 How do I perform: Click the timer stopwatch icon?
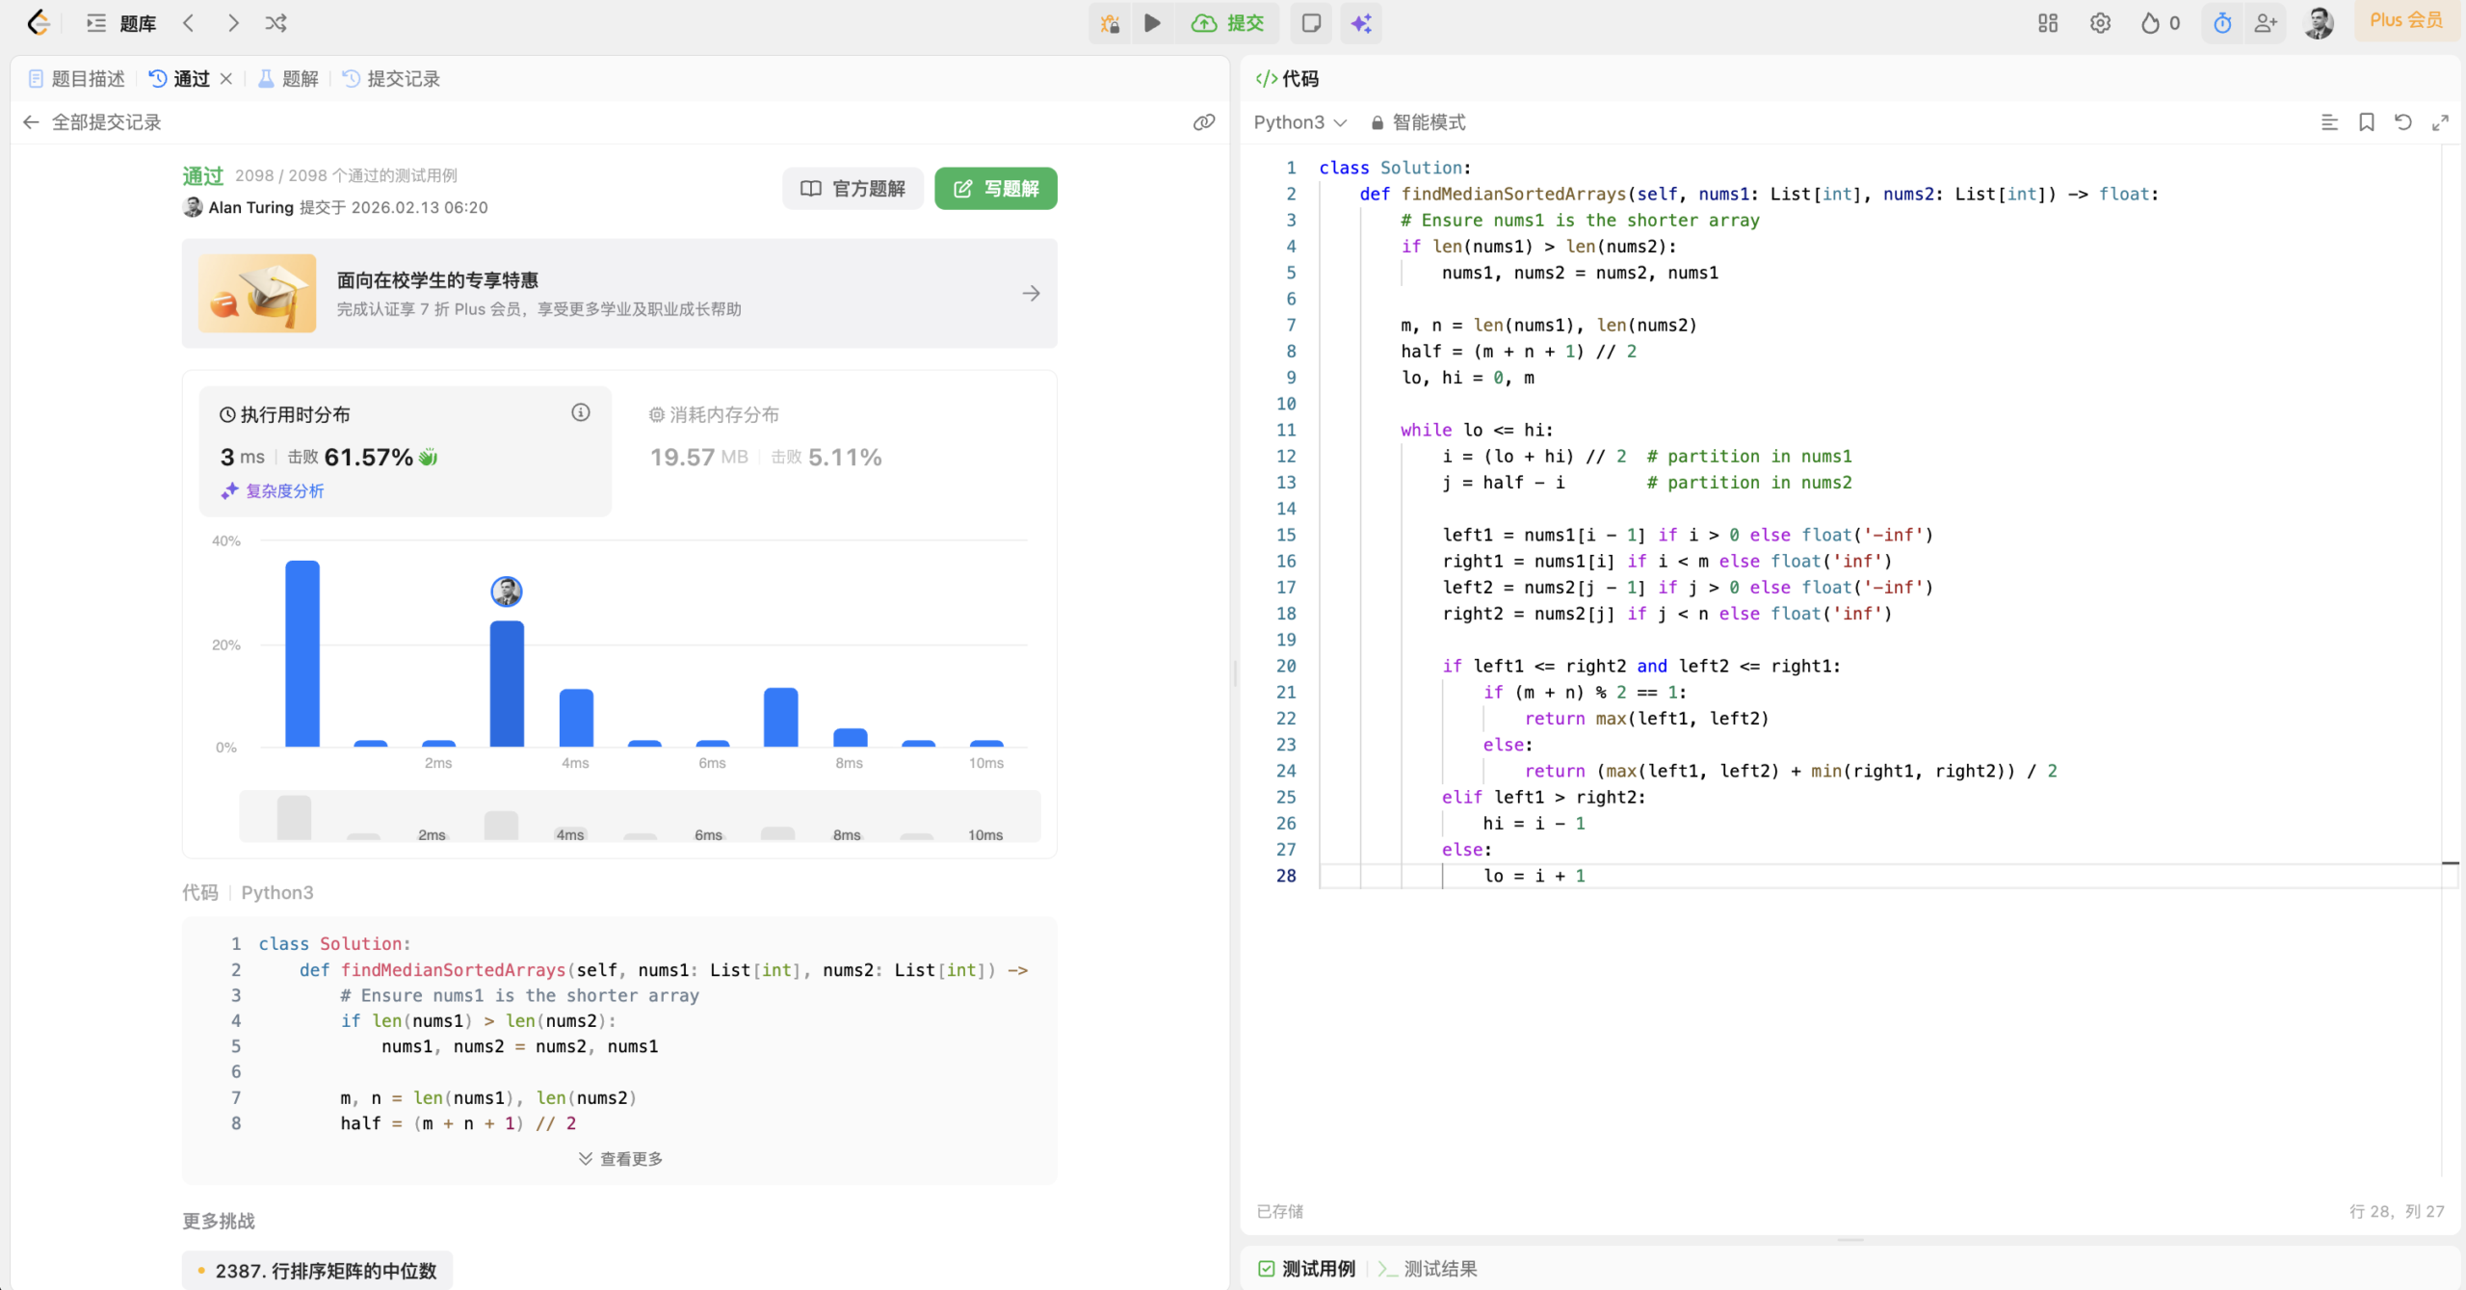pos(2222,23)
